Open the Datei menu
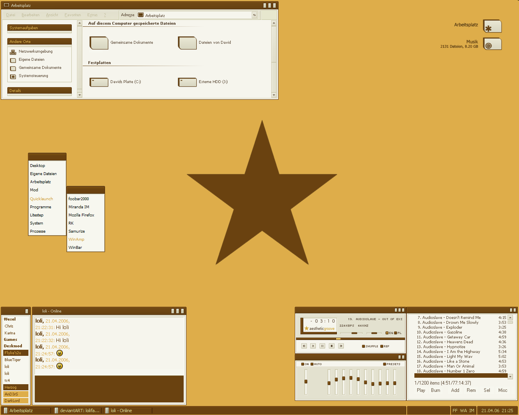This screenshot has height=415, width=519. click(x=11, y=15)
